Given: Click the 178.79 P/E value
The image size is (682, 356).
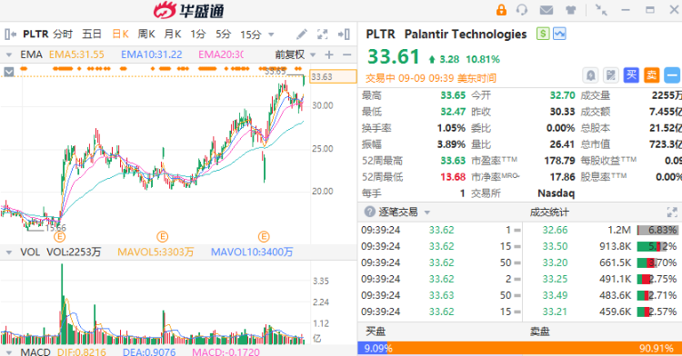Looking at the screenshot, I should point(560,161).
